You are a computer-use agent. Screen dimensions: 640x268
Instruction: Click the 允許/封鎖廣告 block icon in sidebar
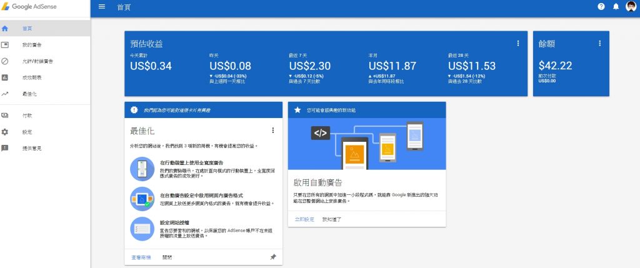5,61
